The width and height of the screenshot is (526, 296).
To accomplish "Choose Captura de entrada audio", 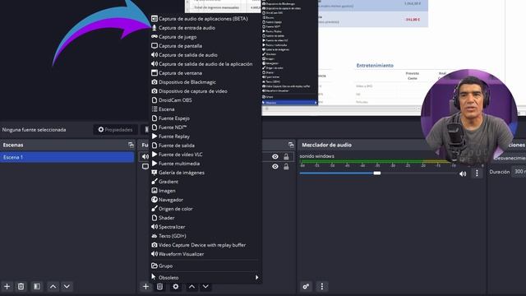I will tap(205, 28).
